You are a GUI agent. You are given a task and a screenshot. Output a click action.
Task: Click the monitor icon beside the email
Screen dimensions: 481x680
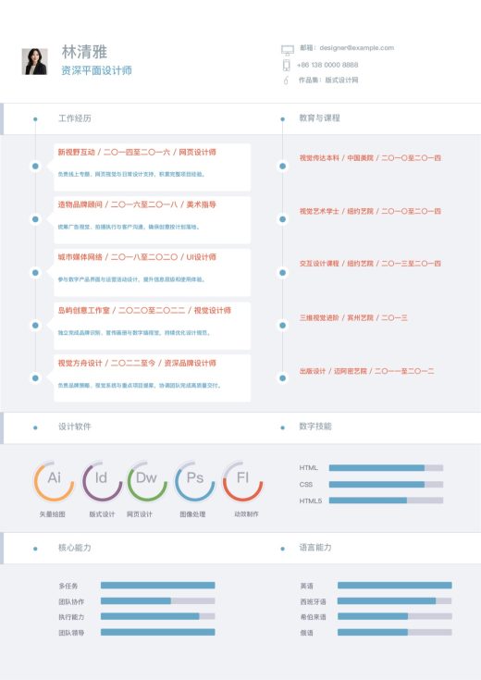click(287, 50)
